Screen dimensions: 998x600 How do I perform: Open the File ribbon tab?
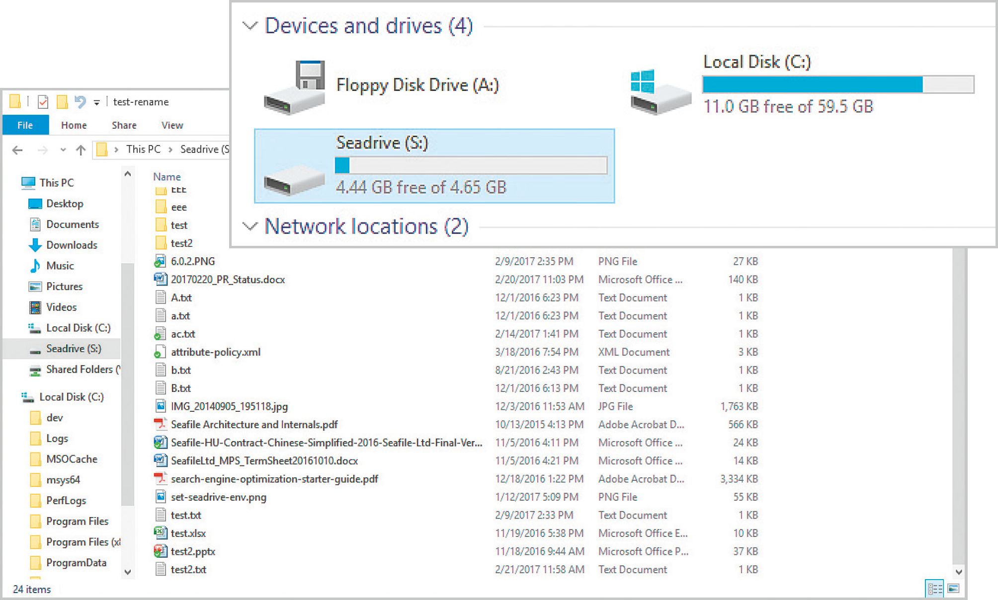25,125
